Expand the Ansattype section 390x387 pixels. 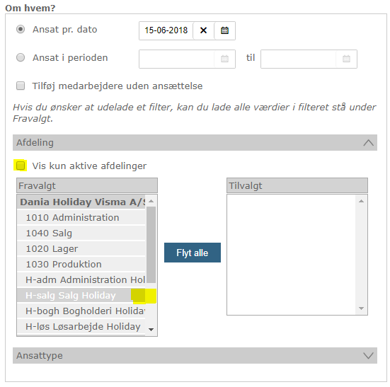(x=368, y=355)
